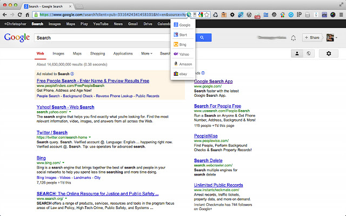This screenshot has width=346, height=216.
Task: Open Drive from the black Google bar
Action: [x=148, y=24]
